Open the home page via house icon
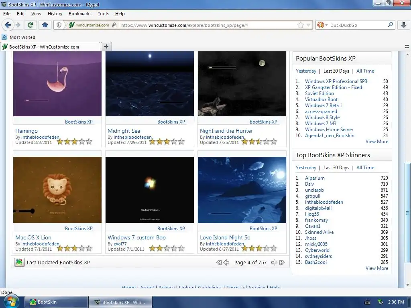 [x=45, y=25]
